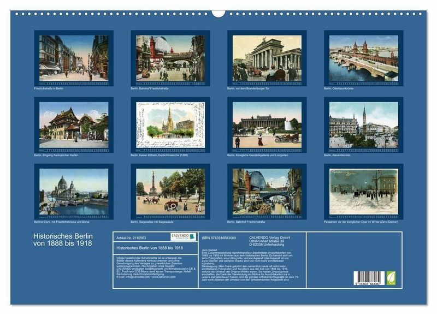Click the caption 'Friedrichstraße in Berlin'
Screen dimensions: 437x315
point(49,88)
